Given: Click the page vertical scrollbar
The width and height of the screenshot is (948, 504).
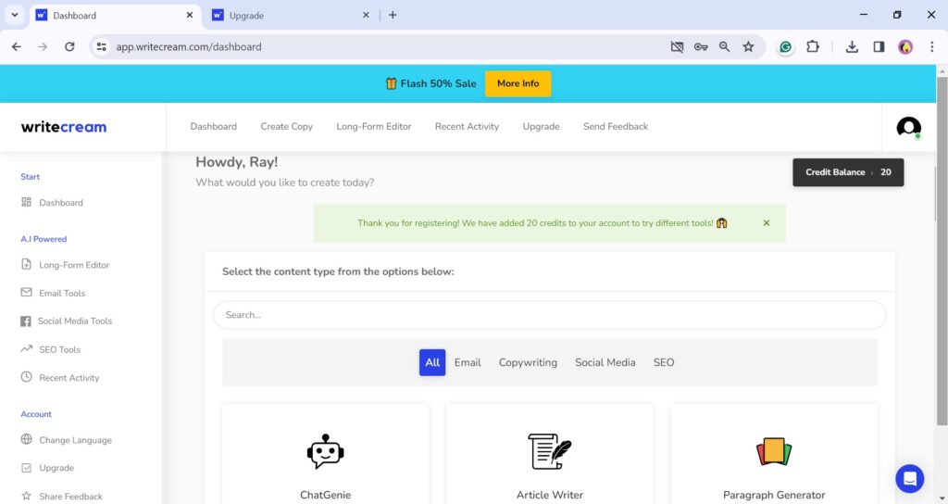Looking at the screenshot, I should tap(942, 251).
